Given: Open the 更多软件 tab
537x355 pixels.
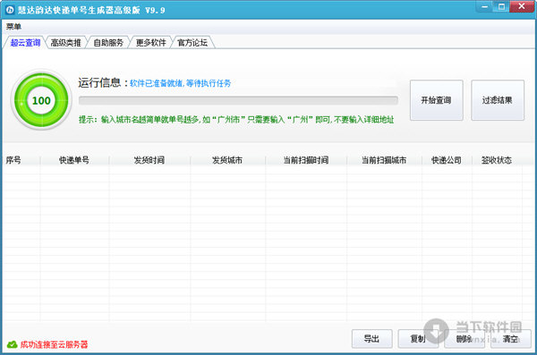Looking at the screenshot, I should tap(150, 43).
